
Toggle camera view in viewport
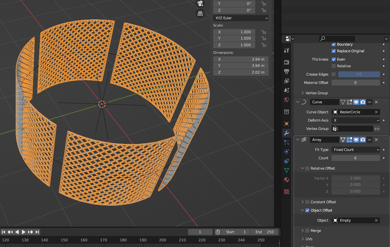coord(200,3)
